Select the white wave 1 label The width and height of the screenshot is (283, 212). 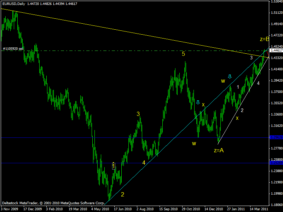click(238, 87)
